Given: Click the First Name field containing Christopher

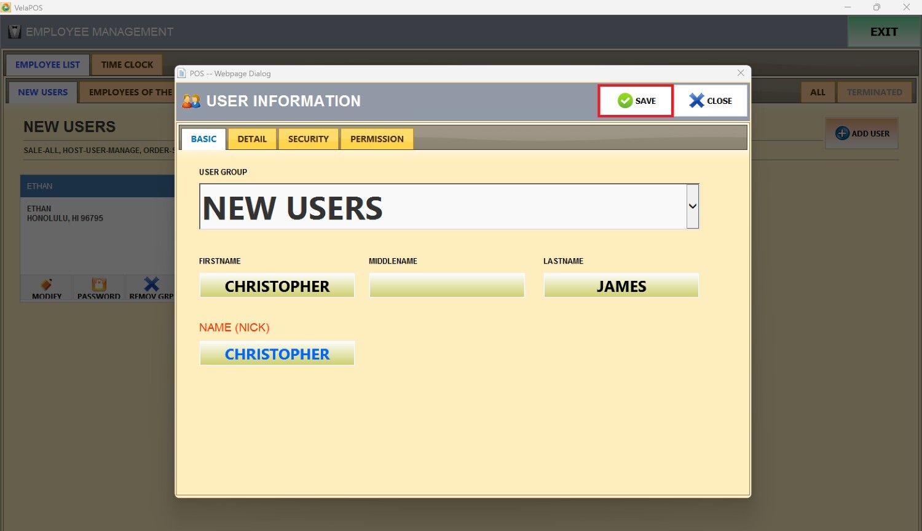Looking at the screenshot, I should 277,286.
